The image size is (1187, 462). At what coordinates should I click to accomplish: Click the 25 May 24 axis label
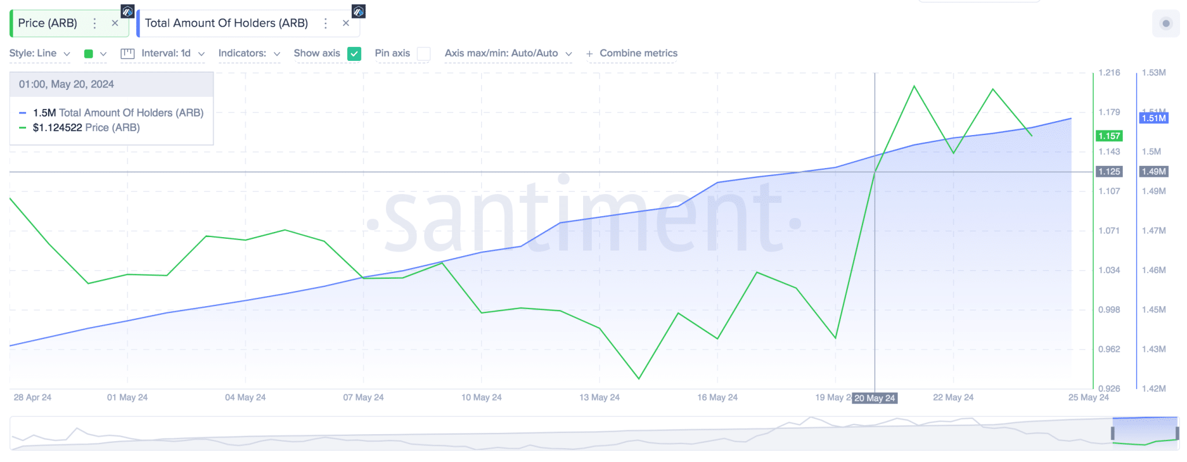tap(1088, 398)
